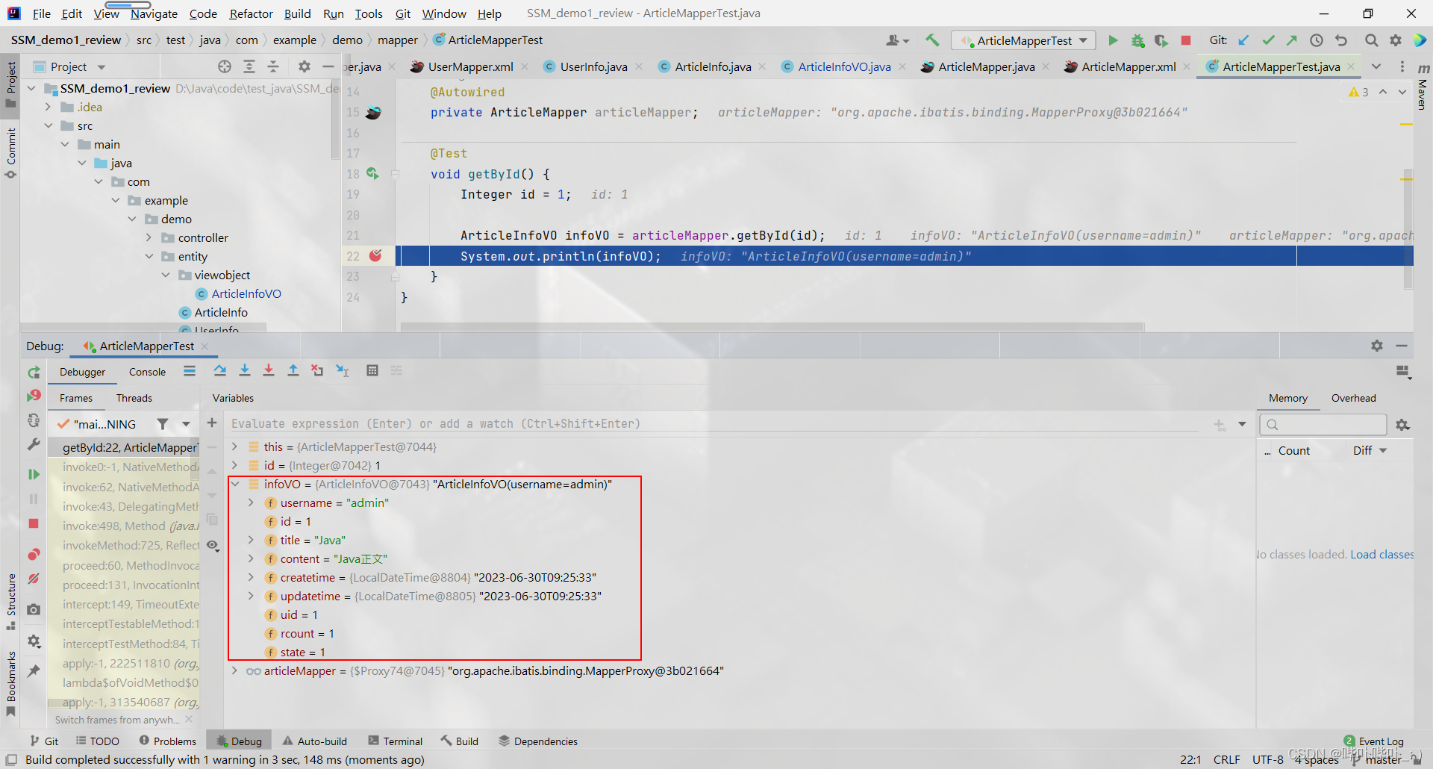Open Git history clock icon
The width and height of the screenshot is (1433, 769).
pos(1317,40)
